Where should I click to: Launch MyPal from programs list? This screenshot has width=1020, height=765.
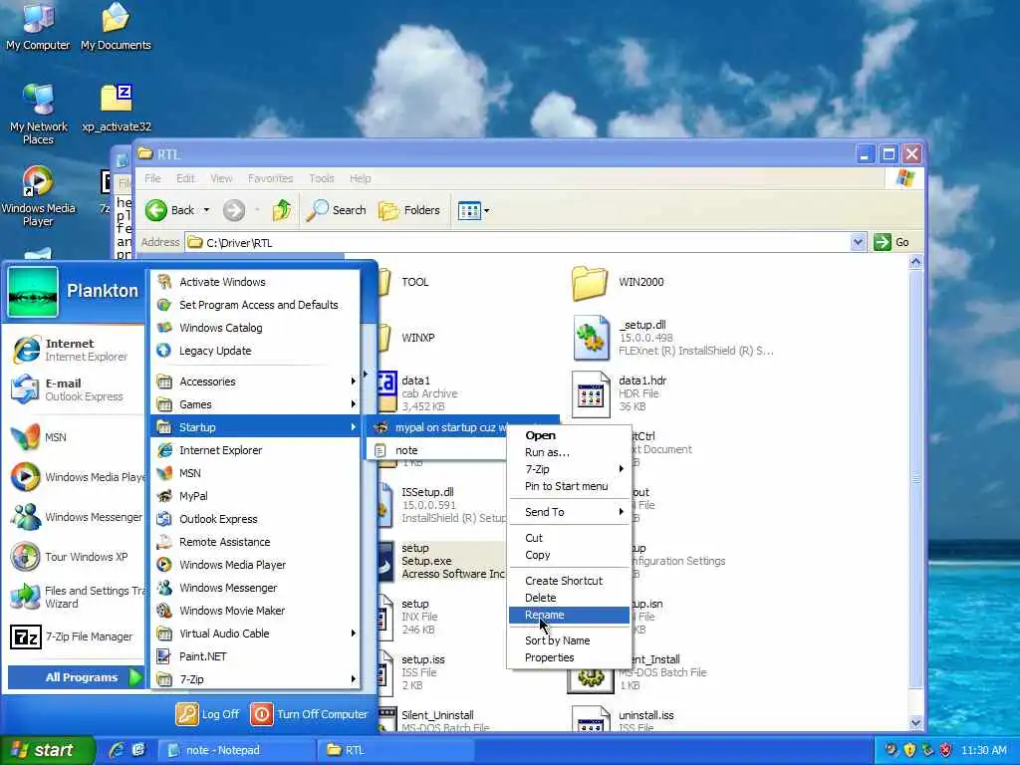tap(256, 496)
